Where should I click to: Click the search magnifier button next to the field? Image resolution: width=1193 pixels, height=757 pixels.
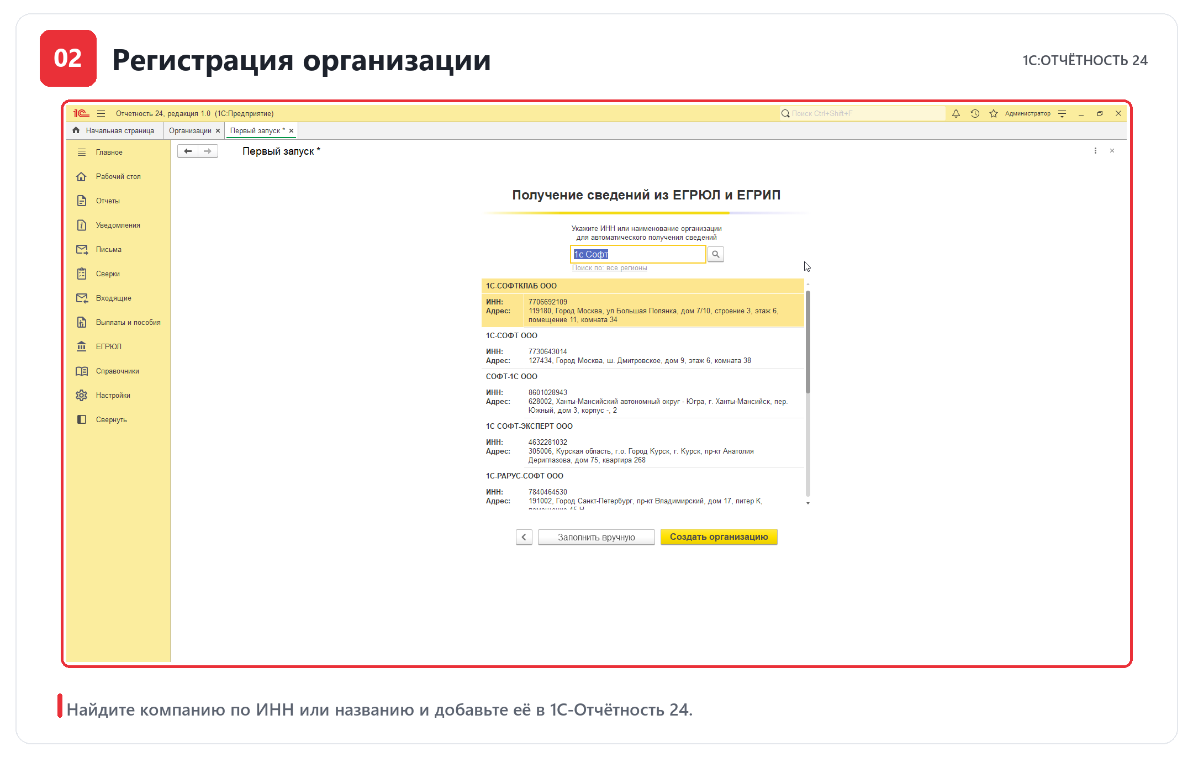(x=716, y=254)
